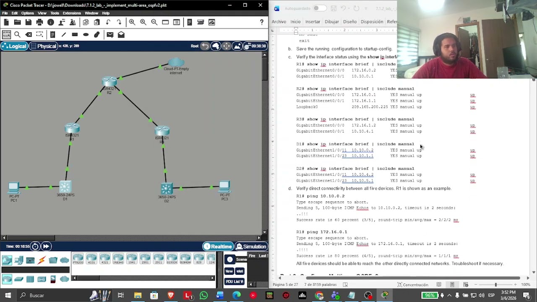The height and width of the screenshot is (302, 537).
Task: Choose the Draw Ellipse tool
Action: (86, 35)
